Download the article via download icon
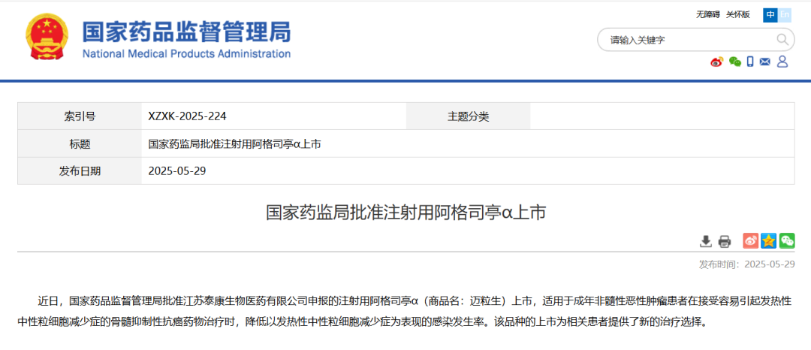 click(705, 241)
